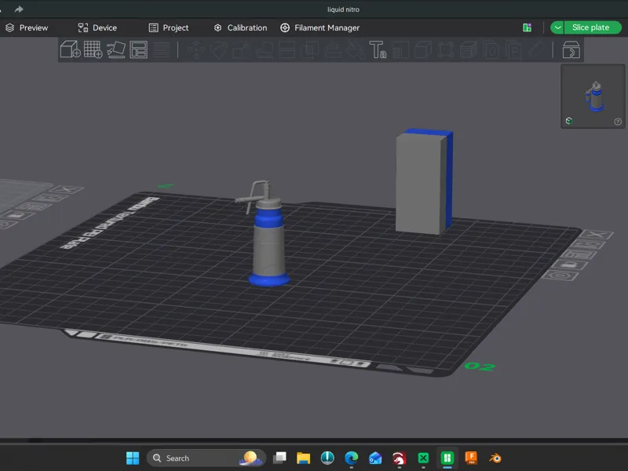Open the Filament Manager
628x471 pixels.
(x=319, y=27)
